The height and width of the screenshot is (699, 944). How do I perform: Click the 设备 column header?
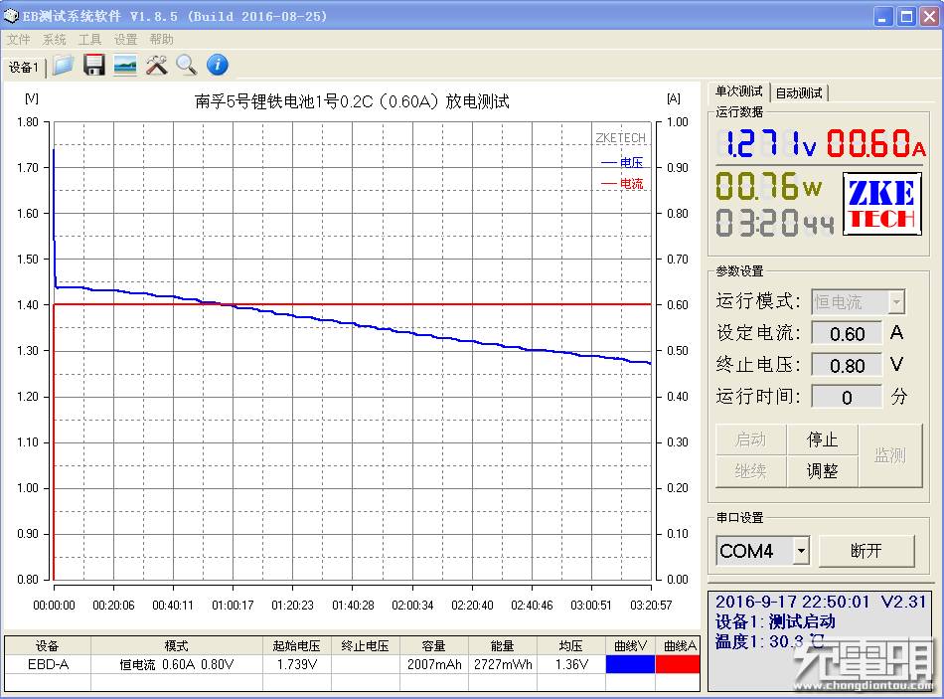48,646
